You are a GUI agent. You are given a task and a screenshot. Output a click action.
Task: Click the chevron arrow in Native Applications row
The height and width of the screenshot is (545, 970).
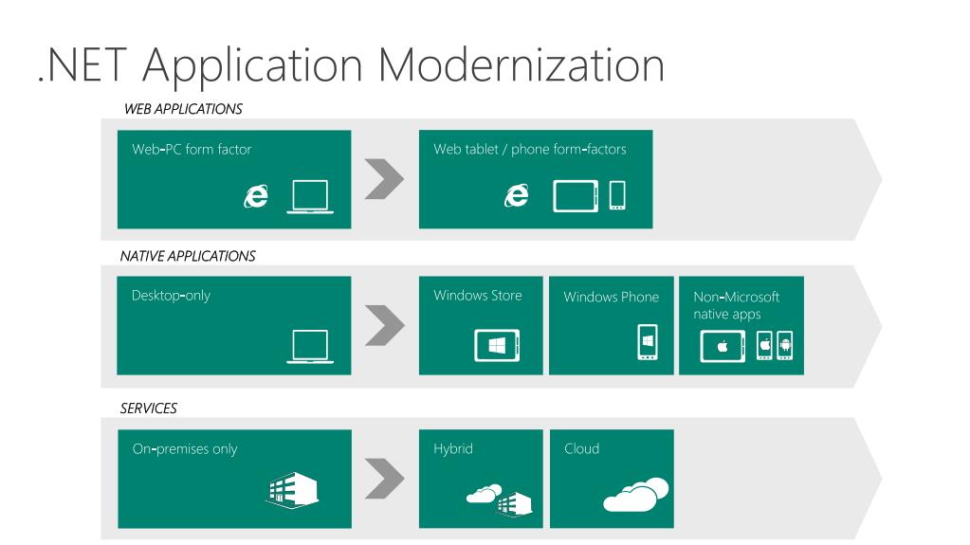click(x=384, y=325)
